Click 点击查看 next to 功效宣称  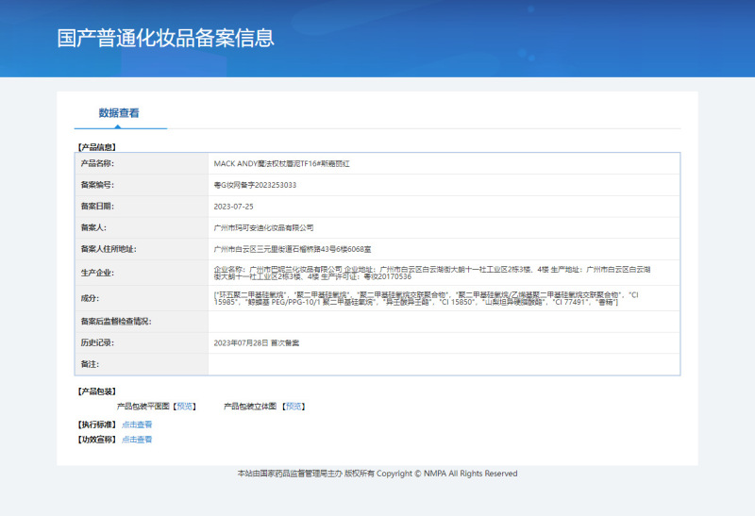click(x=137, y=440)
